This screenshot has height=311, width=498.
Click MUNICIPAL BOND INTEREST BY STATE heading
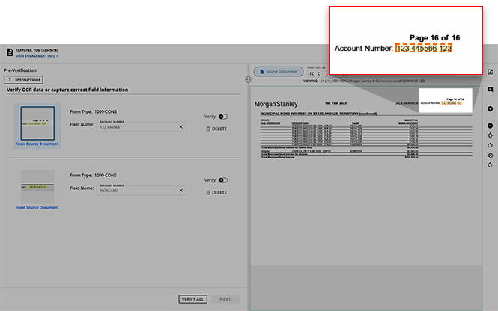pyautogui.click(x=319, y=114)
